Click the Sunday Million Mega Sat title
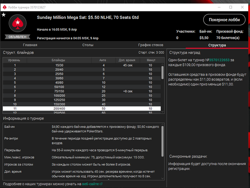Image resolution: width=250 pixels, height=188 pixels. (x=88, y=17)
